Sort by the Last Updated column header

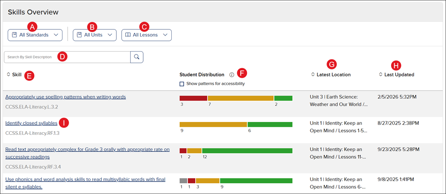[x=399, y=75]
